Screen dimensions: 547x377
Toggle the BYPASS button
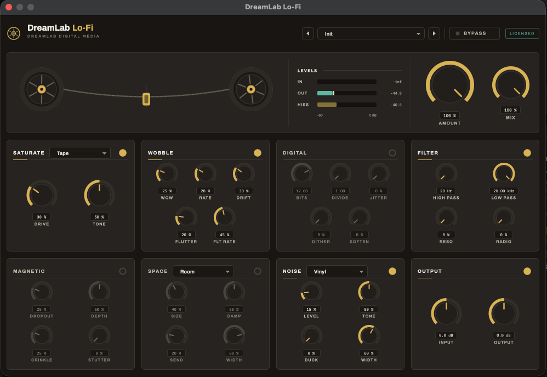[475, 33]
